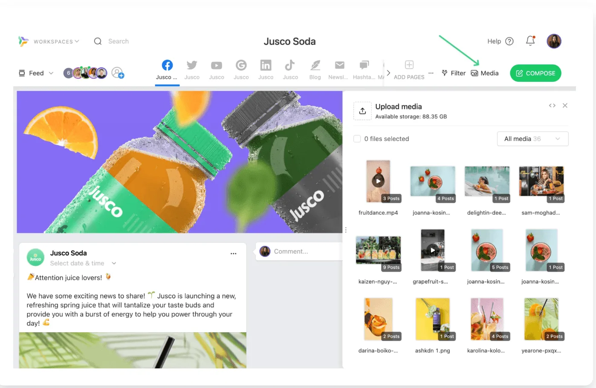
Task: Click the green Compose button
Action: click(x=535, y=73)
